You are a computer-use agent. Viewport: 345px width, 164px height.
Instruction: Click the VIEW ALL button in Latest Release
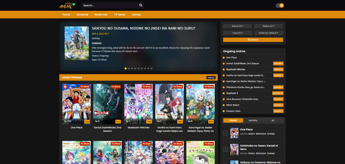pos(211,78)
